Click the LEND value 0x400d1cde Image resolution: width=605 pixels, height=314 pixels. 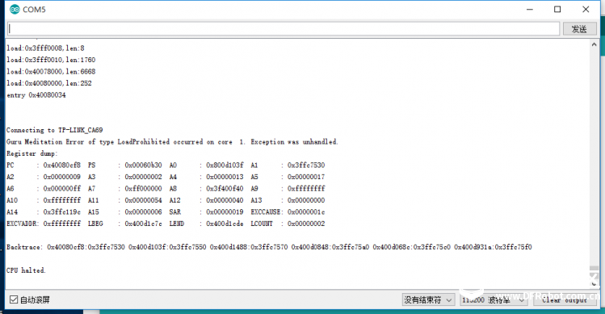pos(225,224)
